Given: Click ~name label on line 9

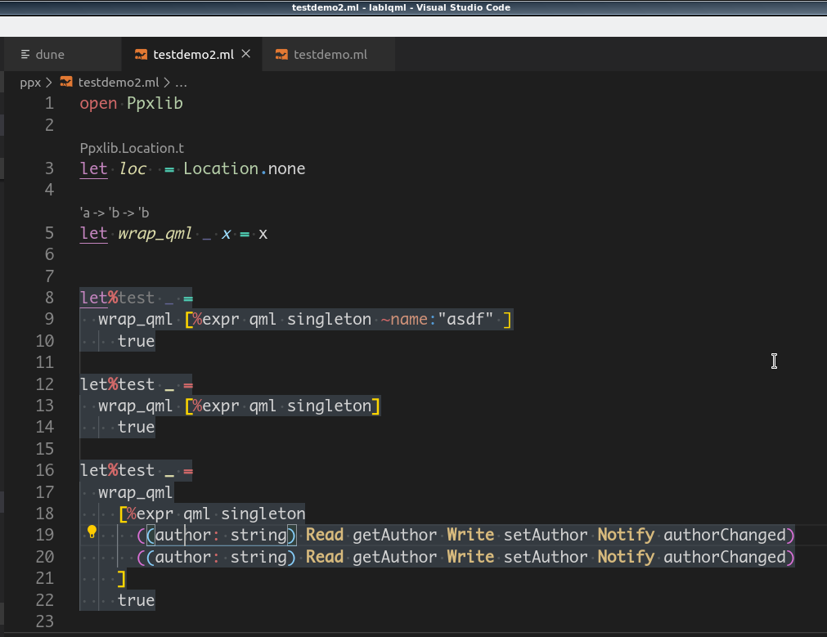Looking at the screenshot, I should point(404,320).
